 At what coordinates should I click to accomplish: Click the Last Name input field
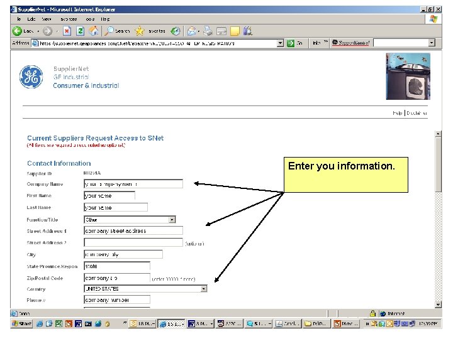(116, 207)
